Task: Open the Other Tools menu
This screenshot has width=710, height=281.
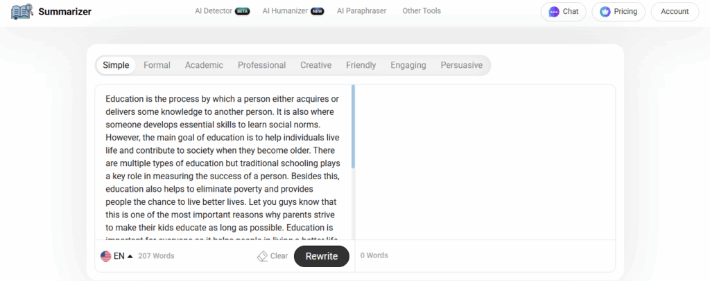Action: click(422, 11)
